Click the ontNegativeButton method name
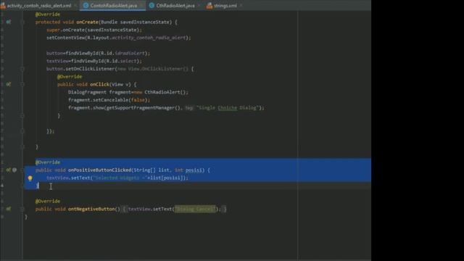 point(91,209)
